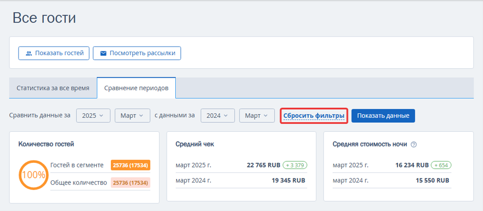Click март 2024 г. in Средняя стоимость ночи card

pyautogui.click(x=350, y=180)
